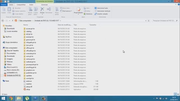Click the Excluir red X icon

(x=42, y=9)
